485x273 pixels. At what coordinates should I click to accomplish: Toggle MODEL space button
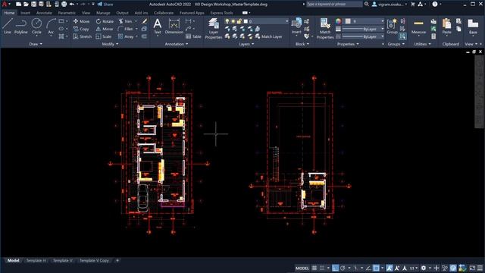click(302, 268)
